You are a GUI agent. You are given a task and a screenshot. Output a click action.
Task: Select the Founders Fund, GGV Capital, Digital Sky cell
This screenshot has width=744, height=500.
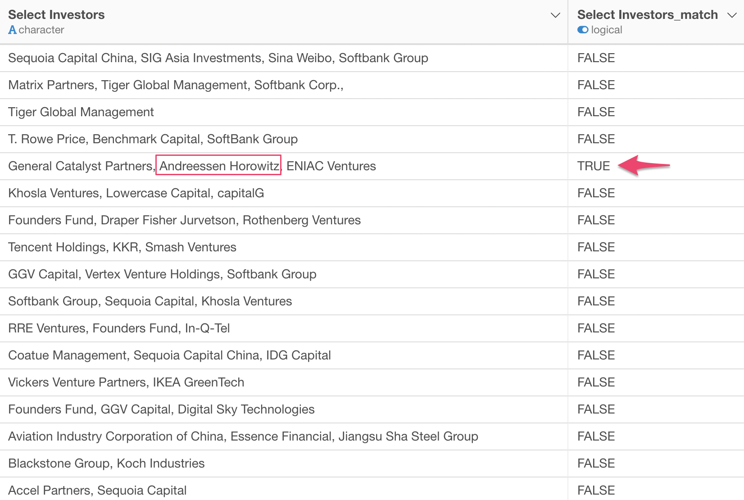[284, 409]
